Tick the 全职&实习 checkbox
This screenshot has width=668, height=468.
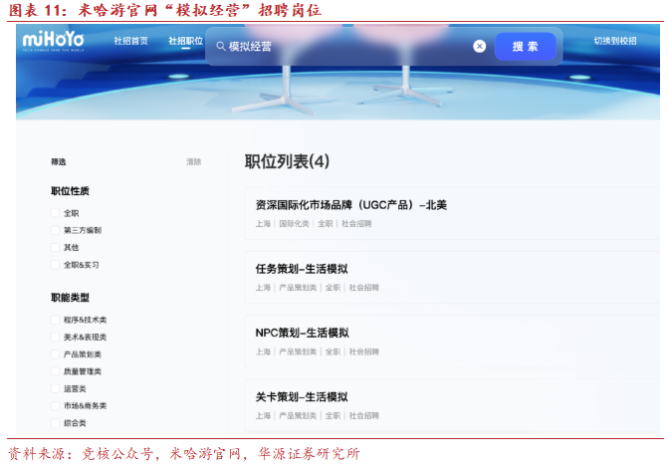55,265
